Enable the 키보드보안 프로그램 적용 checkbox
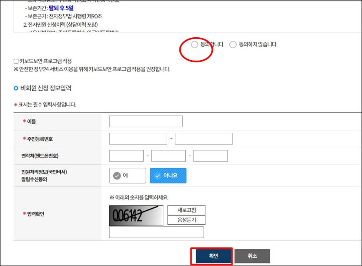The width and height of the screenshot is (362, 266). 15,61
